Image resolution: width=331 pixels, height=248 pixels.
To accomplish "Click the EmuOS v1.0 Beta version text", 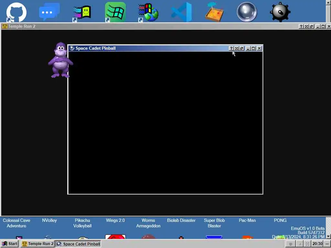I will 308,228.
